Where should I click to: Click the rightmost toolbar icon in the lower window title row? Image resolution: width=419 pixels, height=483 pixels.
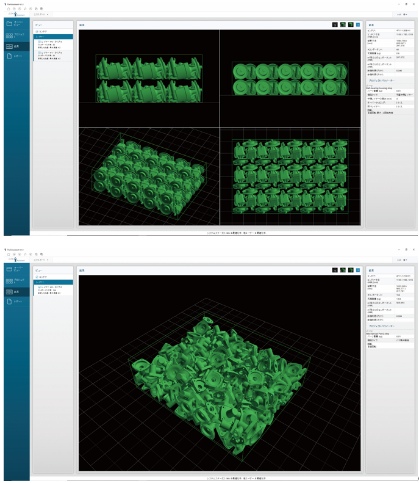[x=41, y=253]
